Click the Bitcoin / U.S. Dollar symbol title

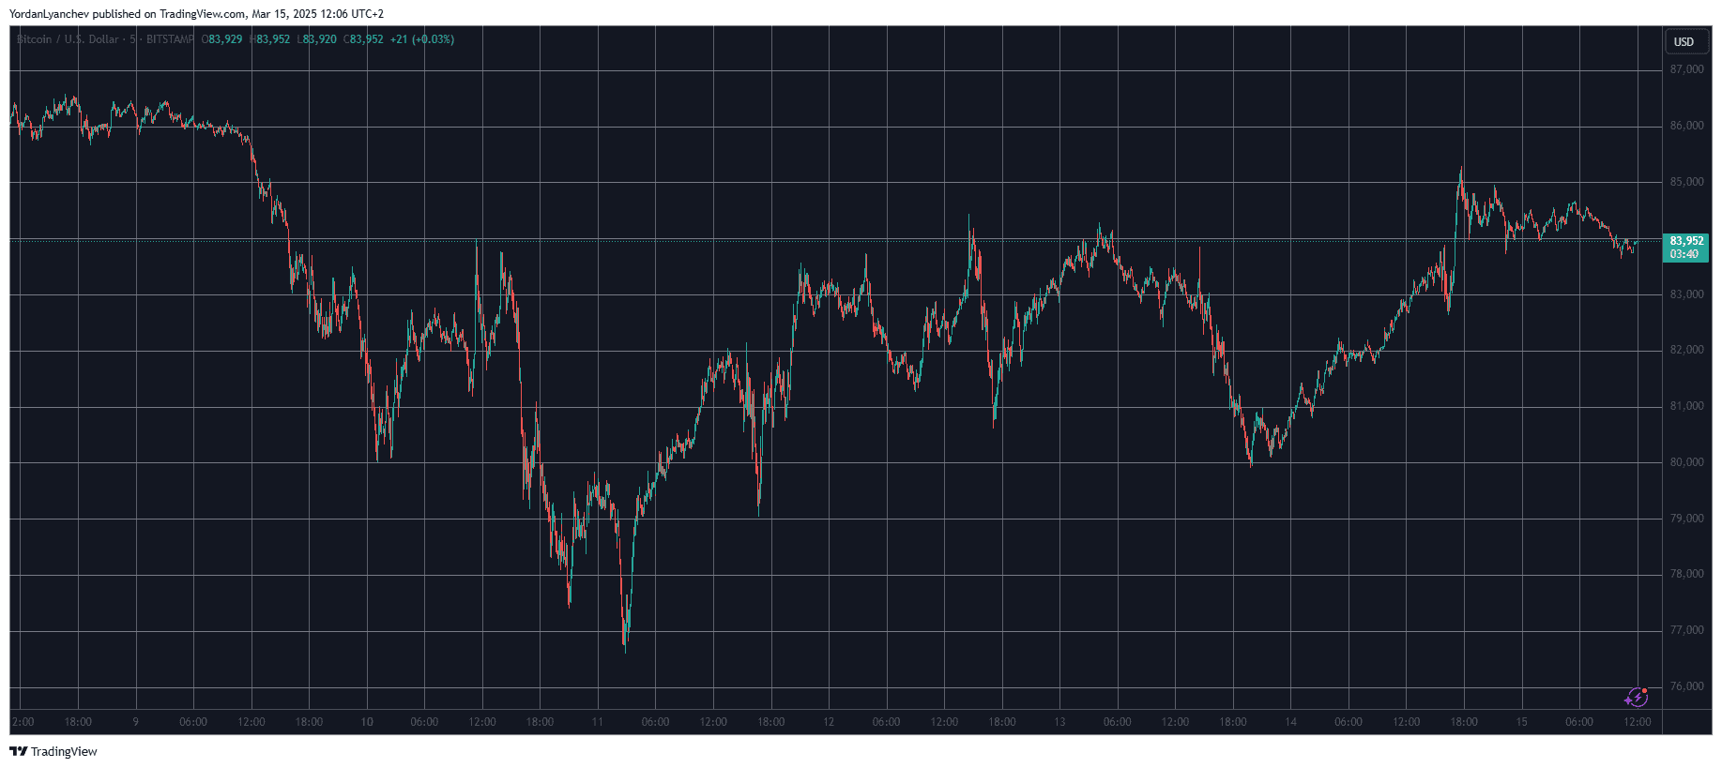[68, 39]
